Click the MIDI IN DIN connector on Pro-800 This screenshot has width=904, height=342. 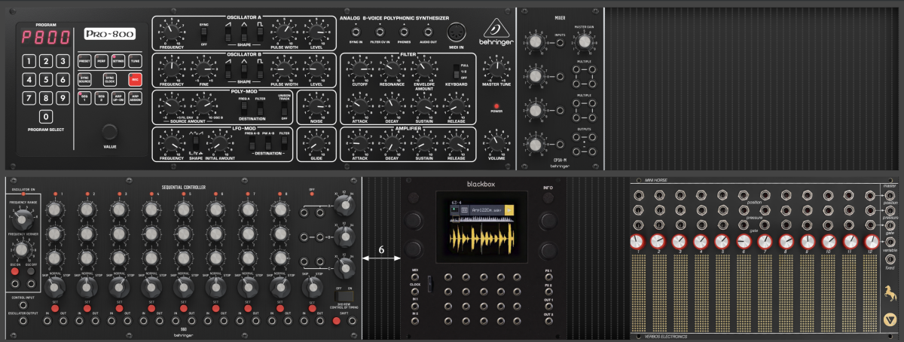457,32
